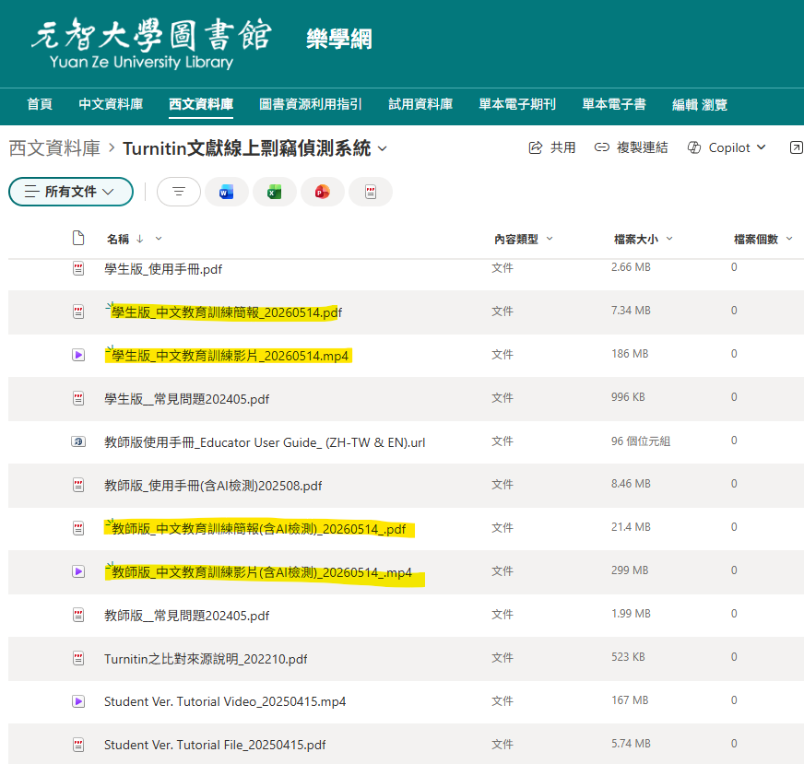This screenshot has width=804, height=764.
Task: Click video icon for 學生版_中文教育訓練影片_20260514.mp4
Action: [78, 355]
